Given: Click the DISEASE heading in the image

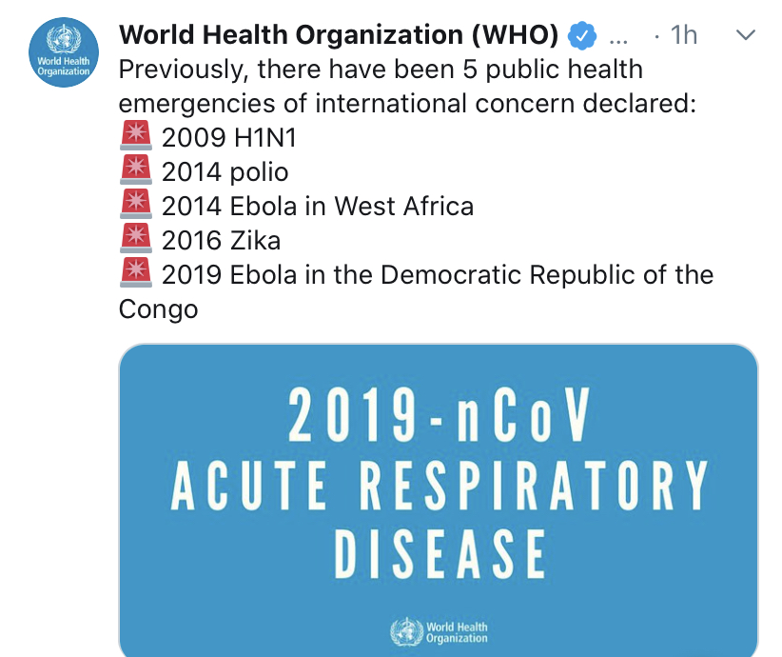Looking at the screenshot, I should pyautogui.click(x=440, y=553).
